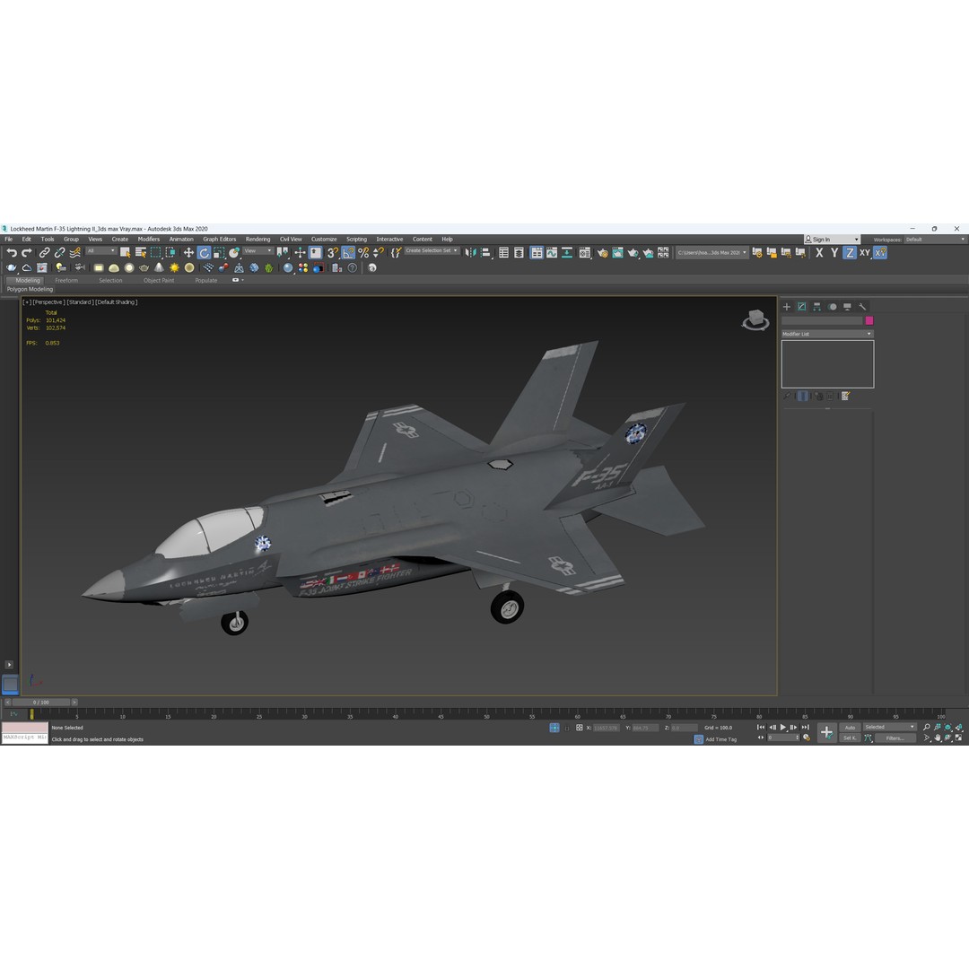Open the File menu

click(x=9, y=240)
